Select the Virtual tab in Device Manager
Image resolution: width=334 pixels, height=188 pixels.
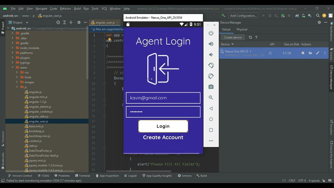[x=226, y=30]
